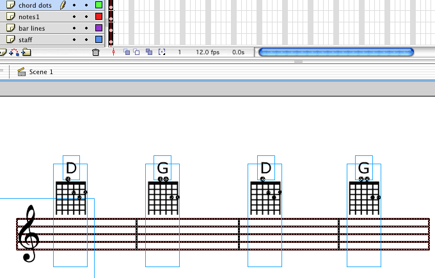435x278 pixels.
Task: Click the Scene 1 breadcrumb label
Action: (41, 72)
